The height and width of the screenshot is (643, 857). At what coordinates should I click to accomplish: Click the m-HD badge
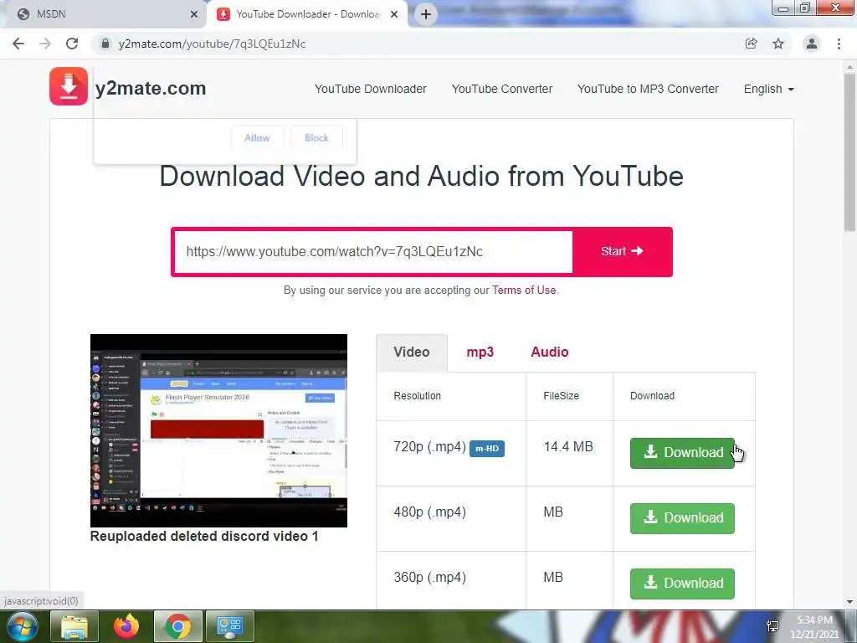pyautogui.click(x=487, y=449)
